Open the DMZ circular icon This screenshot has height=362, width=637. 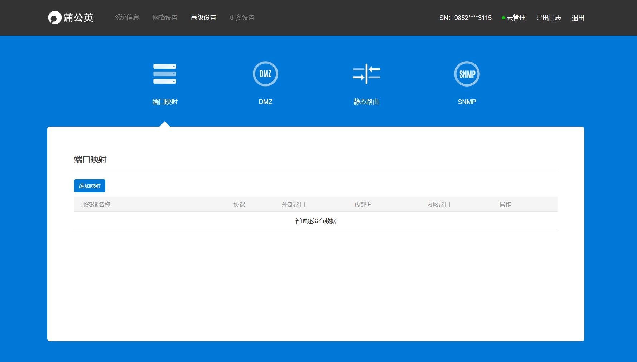pos(265,74)
